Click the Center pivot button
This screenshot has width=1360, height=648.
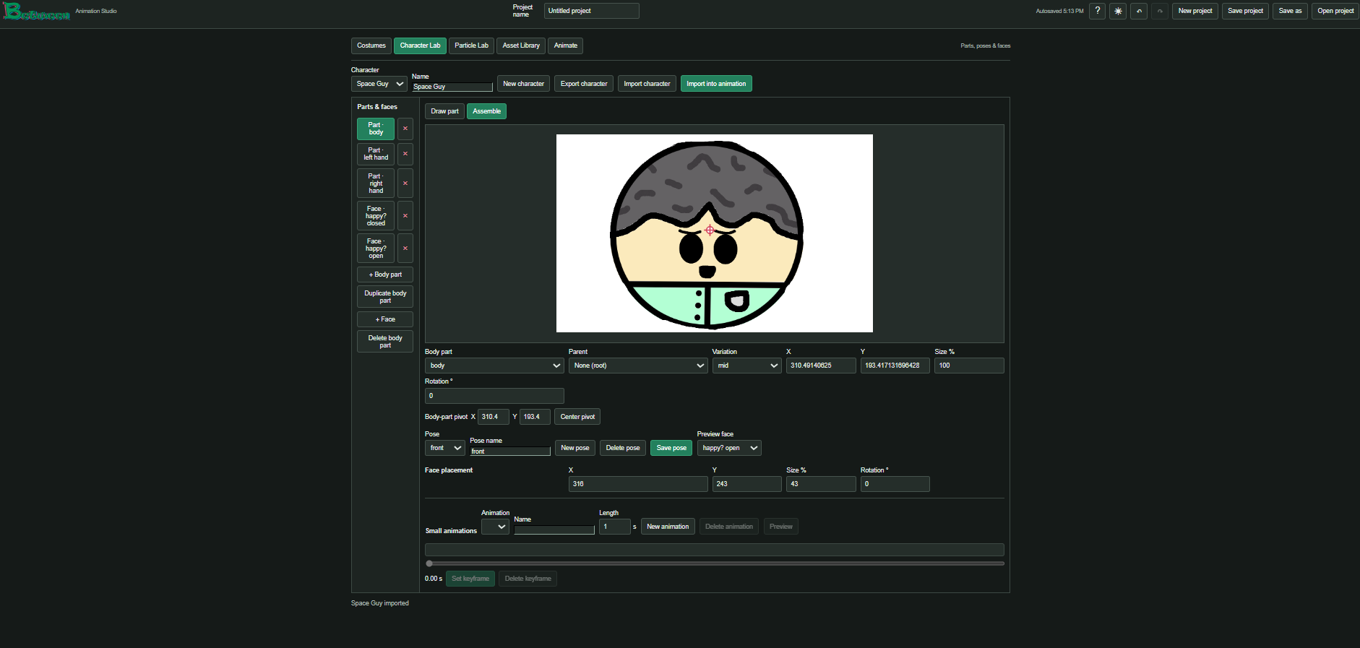(x=577, y=417)
